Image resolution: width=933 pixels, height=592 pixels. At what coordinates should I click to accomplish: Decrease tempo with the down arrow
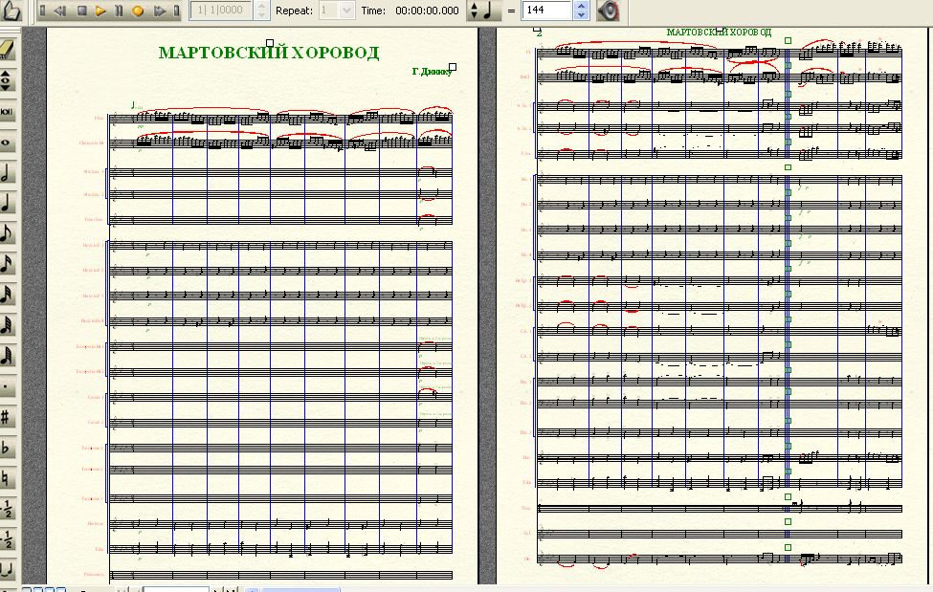point(582,15)
